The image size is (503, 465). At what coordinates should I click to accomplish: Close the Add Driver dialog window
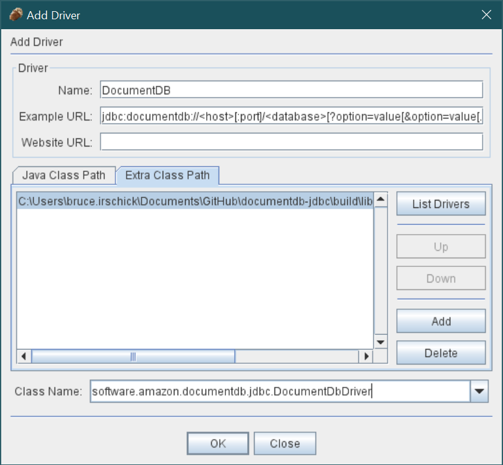(x=486, y=15)
